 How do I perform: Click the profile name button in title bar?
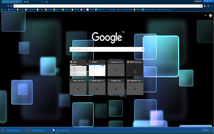tap(198, 1)
